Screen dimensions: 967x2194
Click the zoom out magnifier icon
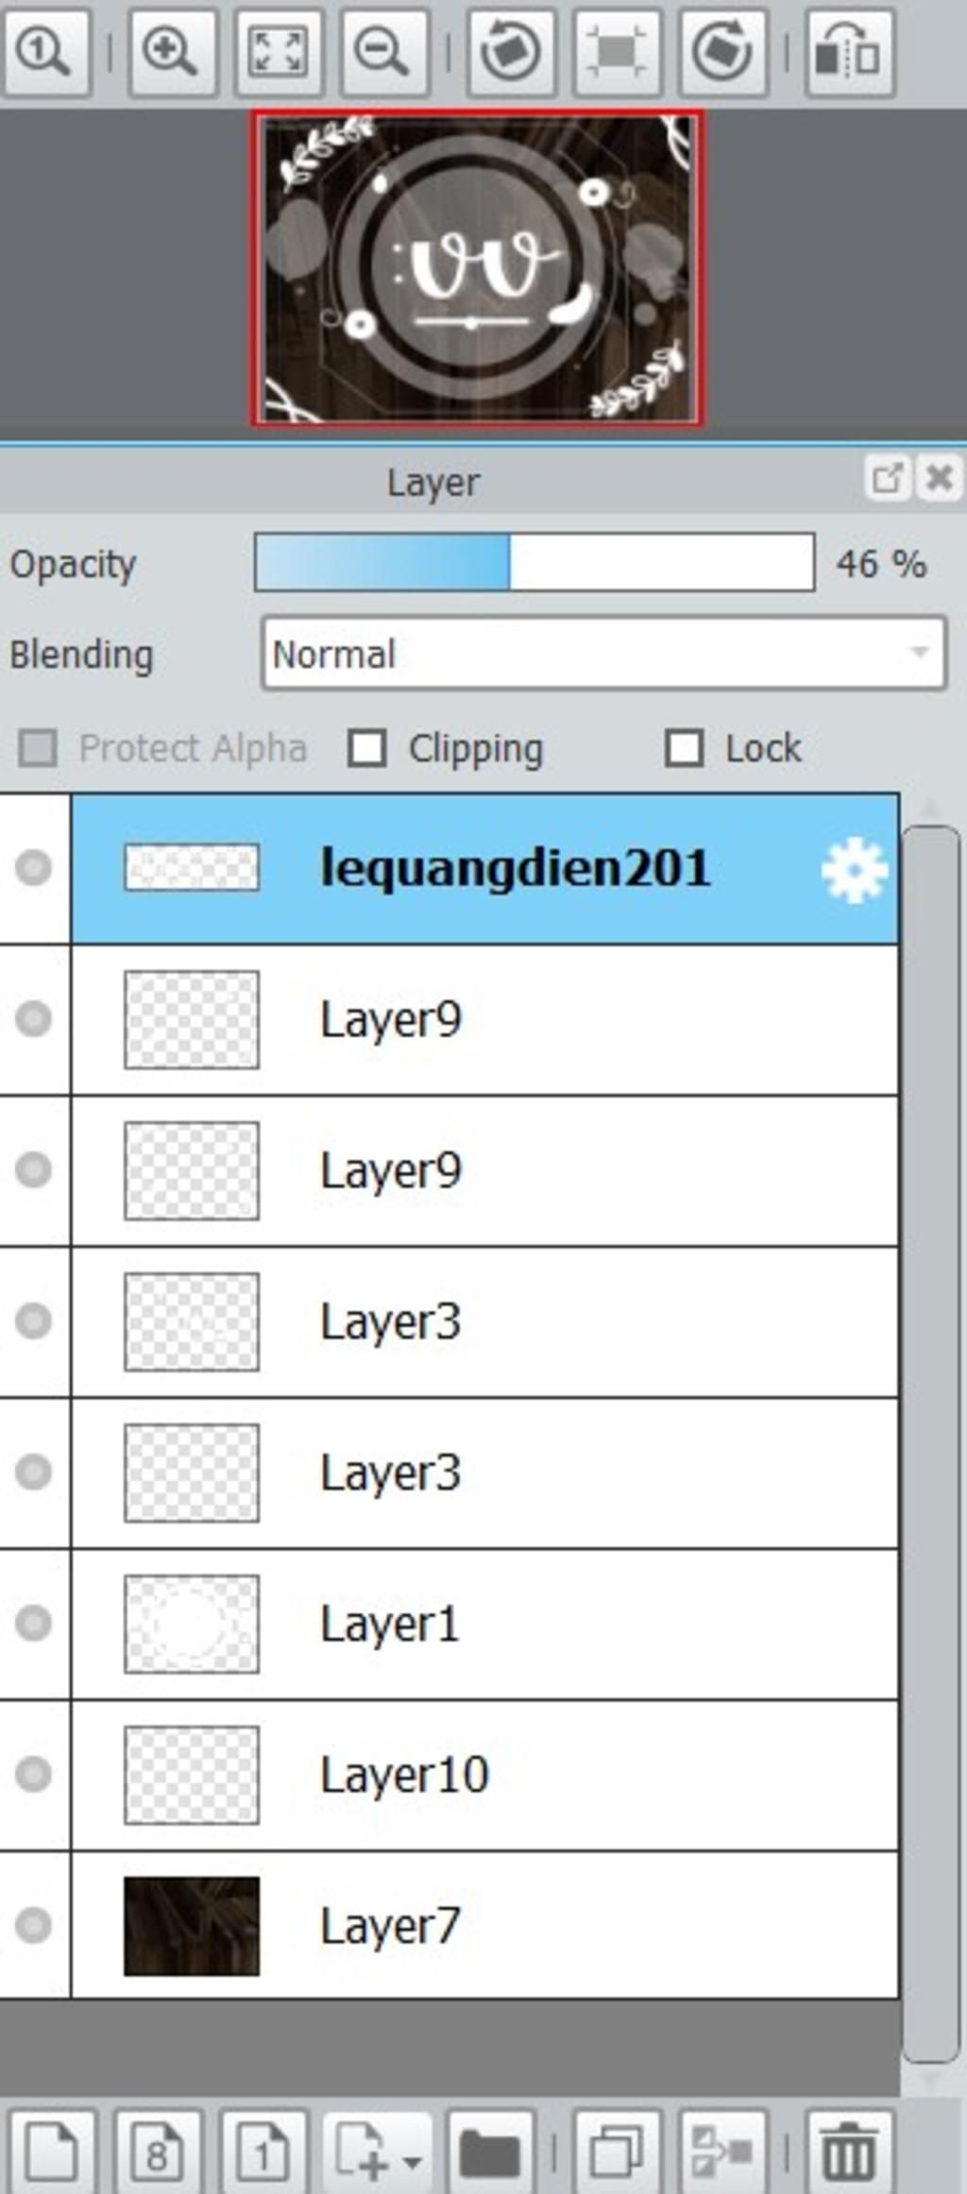383,52
